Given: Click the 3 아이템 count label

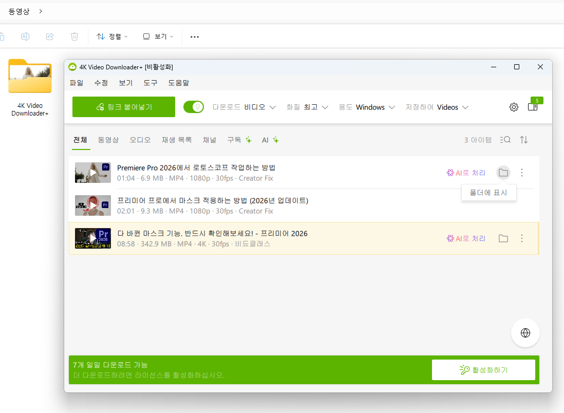Looking at the screenshot, I should click(x=478, y=140).
